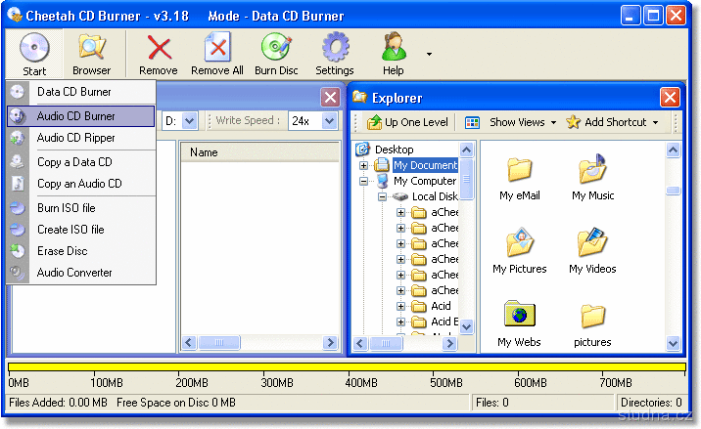Choose Audio CD Ripper from menu
Image resolution: width=701 pixels, height=429 pixels.
pos(81,138)
